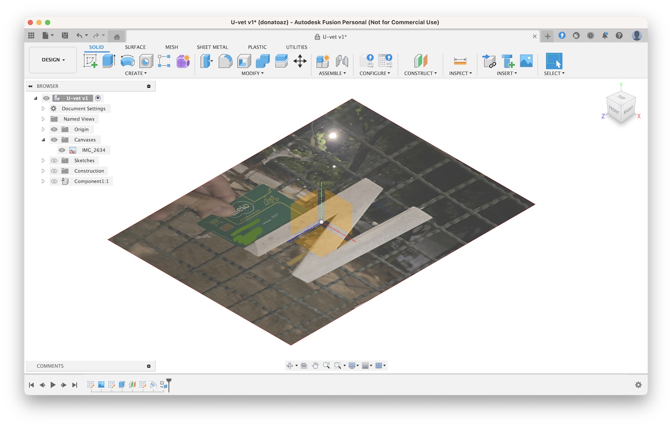
Task: Select the Rectangular Pattern tool
Action: point(164,61)
